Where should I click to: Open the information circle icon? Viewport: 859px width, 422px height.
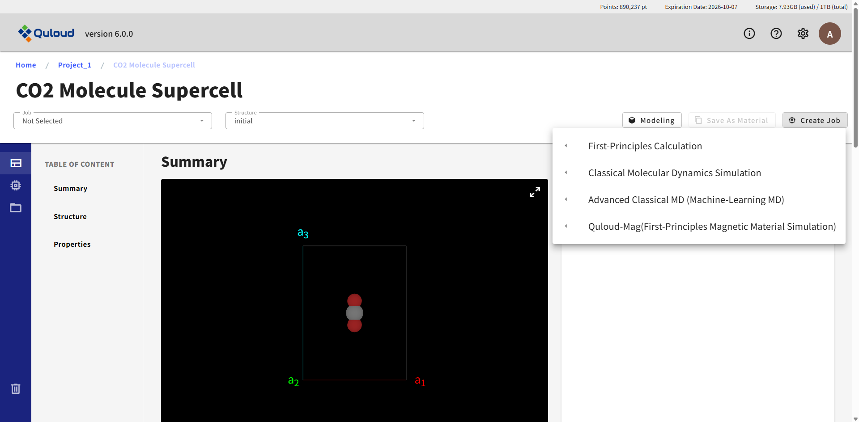click(749, 34)
